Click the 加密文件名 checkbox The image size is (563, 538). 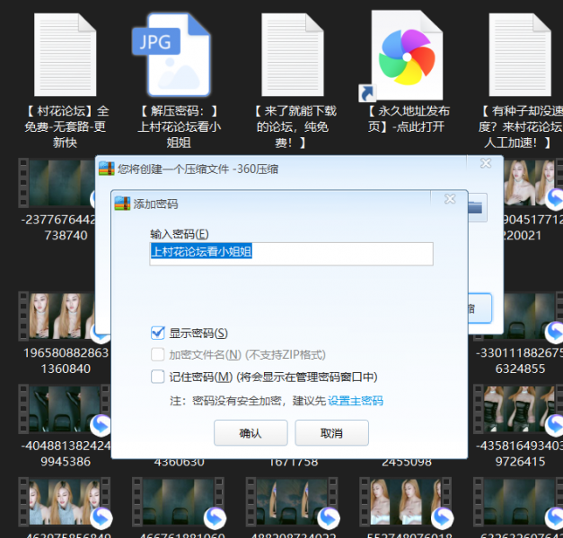[158, 354]
